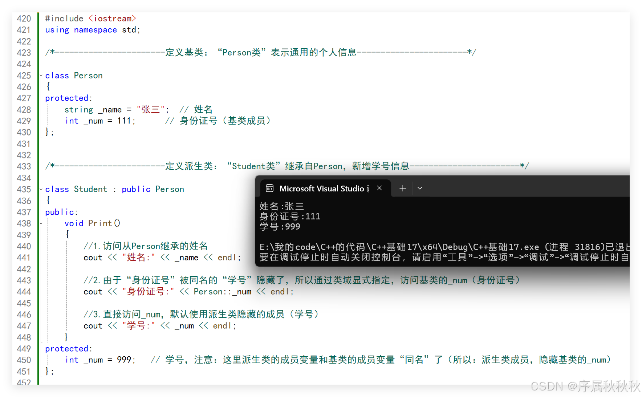Screen dimensions: 642x397
Task: Click the "public:" access specifier in Student
Action: (x=61, y=212)
